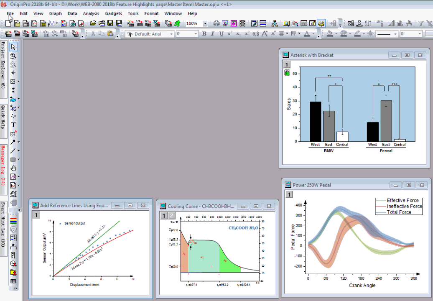The height and width of the screenshot is (301, 433).
Task: Open the Gadgets menu
Action: tap(113, 13)
